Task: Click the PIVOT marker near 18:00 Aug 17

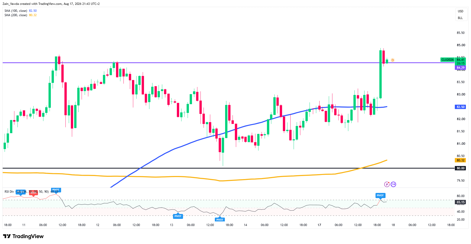Action: click(x=380, y=196)
